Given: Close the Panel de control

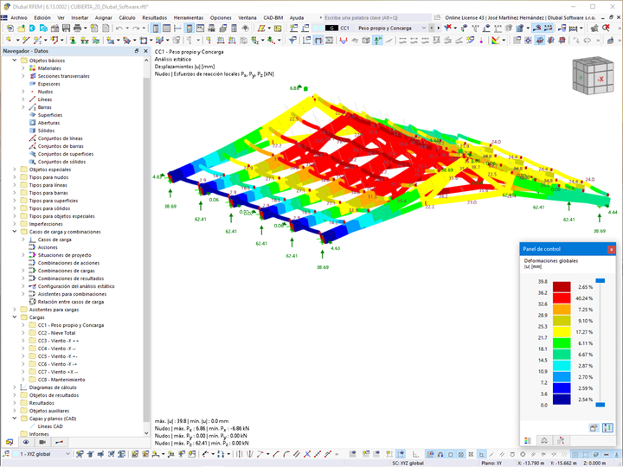Looking at the screenshot, I should [611, 249].
